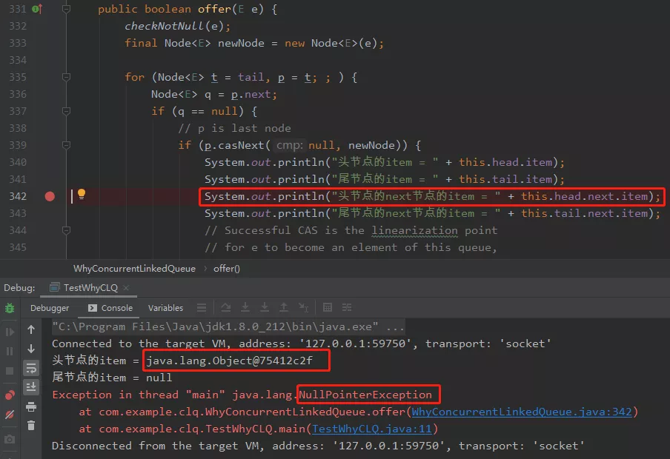670x459 pixels.
Task: Open View Breakpoints via the red double-dot icon
Action: coord(10,395)
